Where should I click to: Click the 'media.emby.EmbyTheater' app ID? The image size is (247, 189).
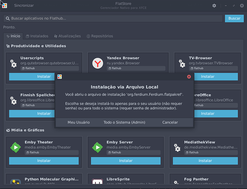click(x=48, y=147)
